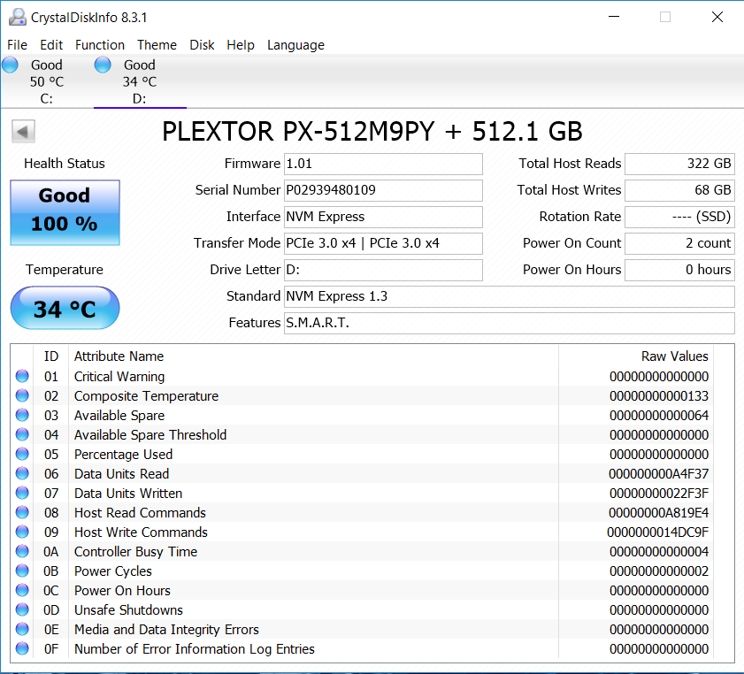Open the Disk menu
The height and width of the screenshot is (674, 744).
[202, 45]
